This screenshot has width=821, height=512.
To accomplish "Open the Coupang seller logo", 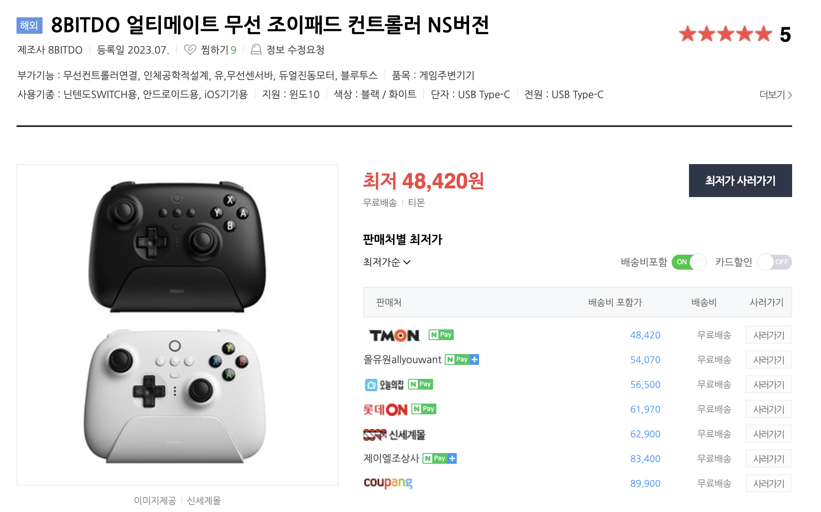I will [388, 483].
